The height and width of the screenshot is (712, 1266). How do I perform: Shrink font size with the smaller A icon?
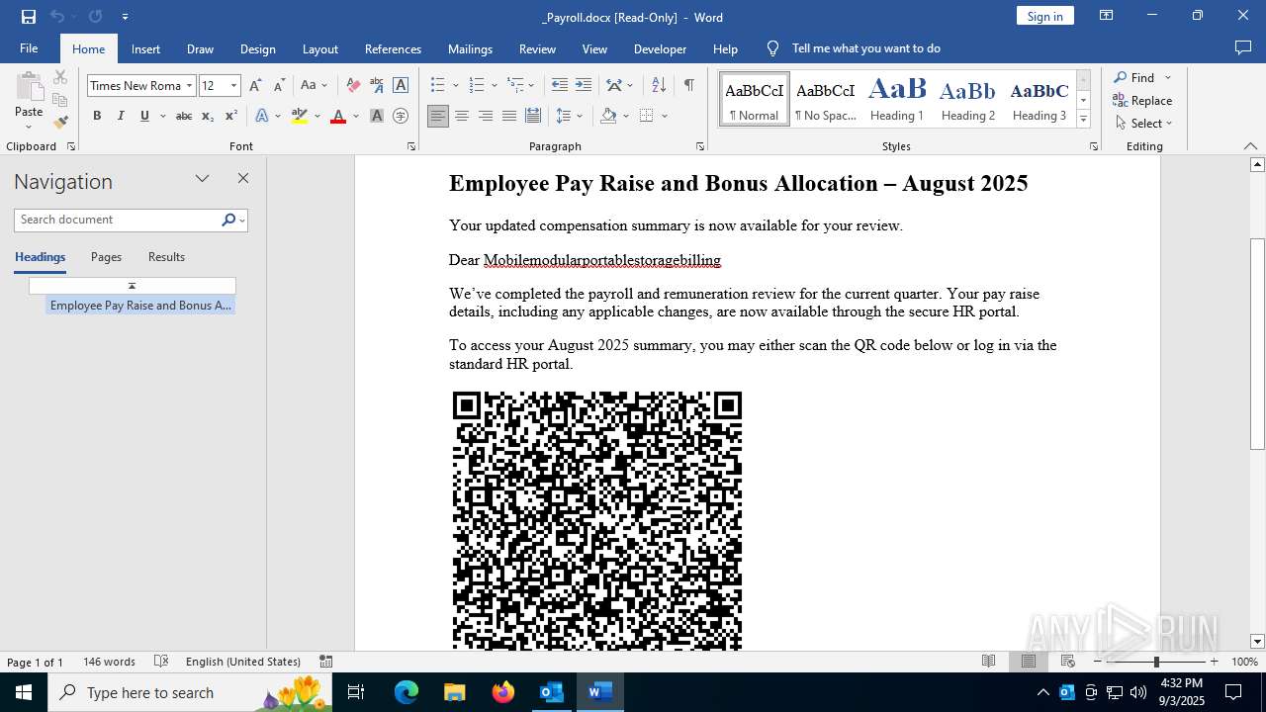(x=279, y=85)
